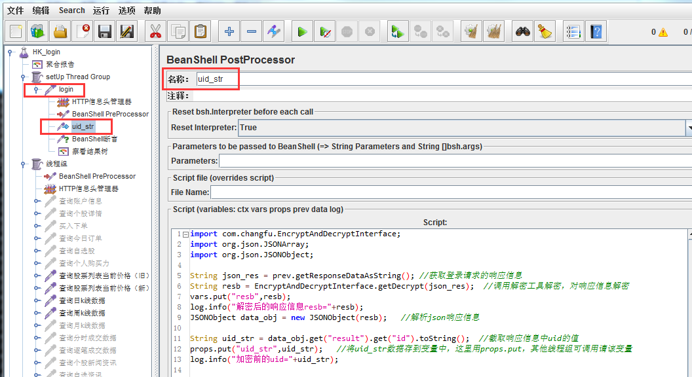Image resolution: width=692 pixels, height=377 pixels.
Task: Click the blue Help question mark icon
Action: pos(596,31)
